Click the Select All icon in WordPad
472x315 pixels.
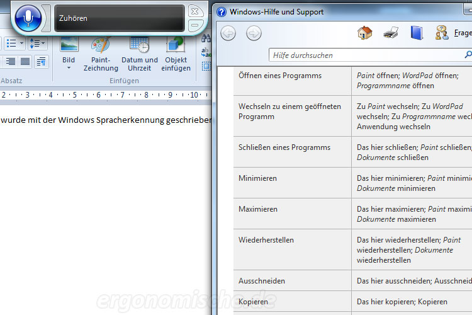coord(206,66)
